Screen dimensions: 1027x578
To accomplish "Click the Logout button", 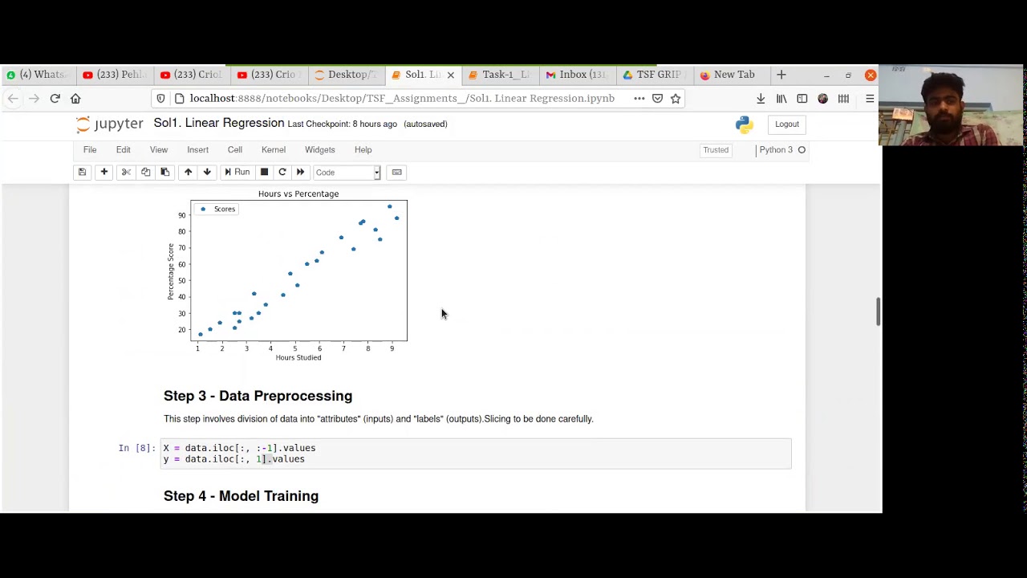I will (787, 124).
